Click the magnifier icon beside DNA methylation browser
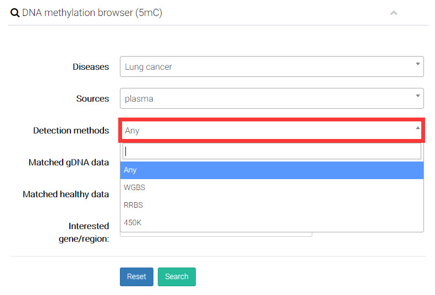Viewport: 435px width, 295px height. [15, 13]
